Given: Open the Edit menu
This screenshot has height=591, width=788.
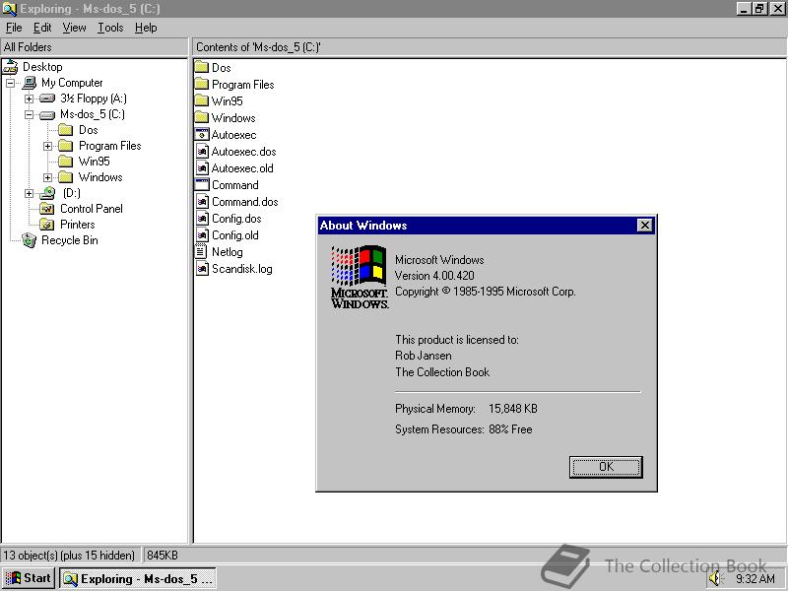Looking at the screenshot, I should coord(42,28).
